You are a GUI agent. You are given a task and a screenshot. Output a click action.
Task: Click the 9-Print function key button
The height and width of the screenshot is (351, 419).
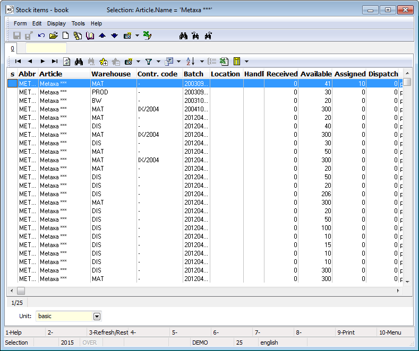click(347, 332)
